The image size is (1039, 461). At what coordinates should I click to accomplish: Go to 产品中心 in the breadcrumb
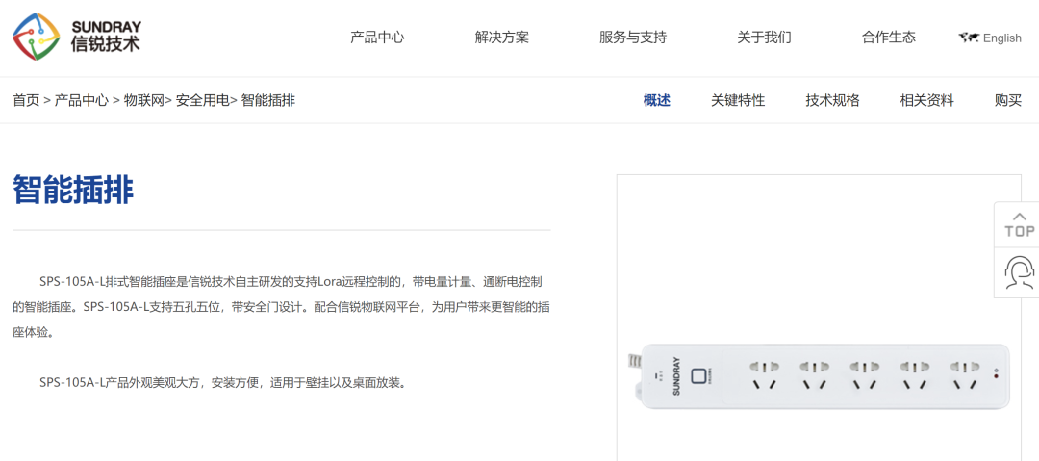[81, 101]
